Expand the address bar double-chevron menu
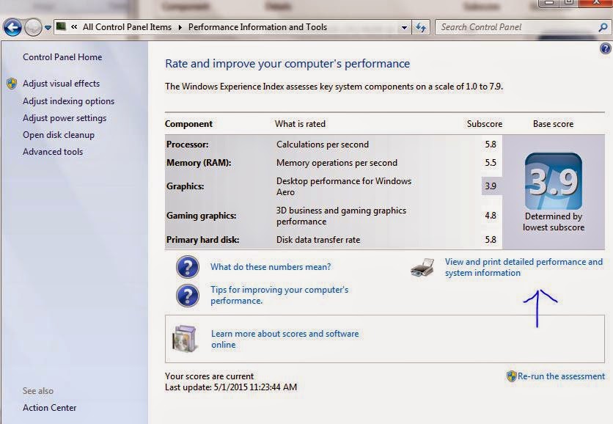 click(x=74, y=27)
